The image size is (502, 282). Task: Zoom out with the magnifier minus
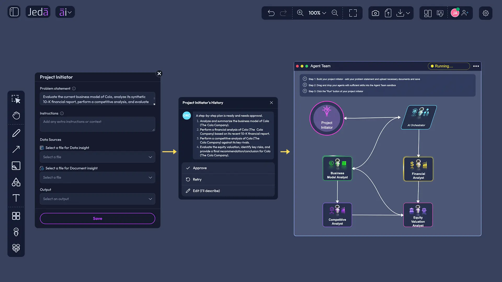335,13
